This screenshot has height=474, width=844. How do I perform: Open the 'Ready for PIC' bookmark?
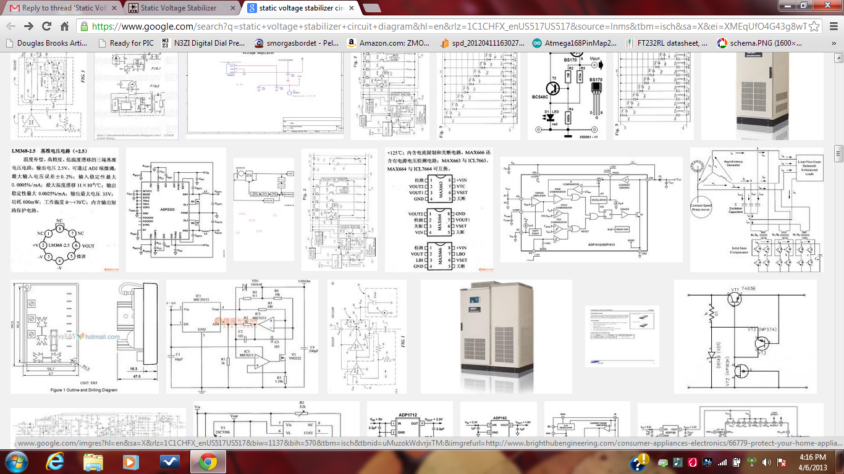tap(125, 43)
